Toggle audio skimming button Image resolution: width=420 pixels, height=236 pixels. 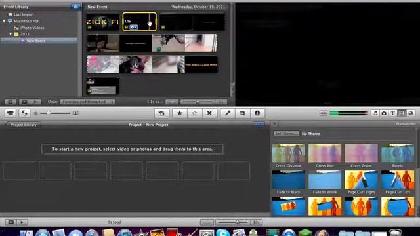pos(324,113)
